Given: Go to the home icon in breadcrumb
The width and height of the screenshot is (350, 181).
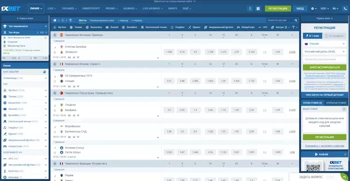Looking at the screenshot, I should [x=55, y=20].
